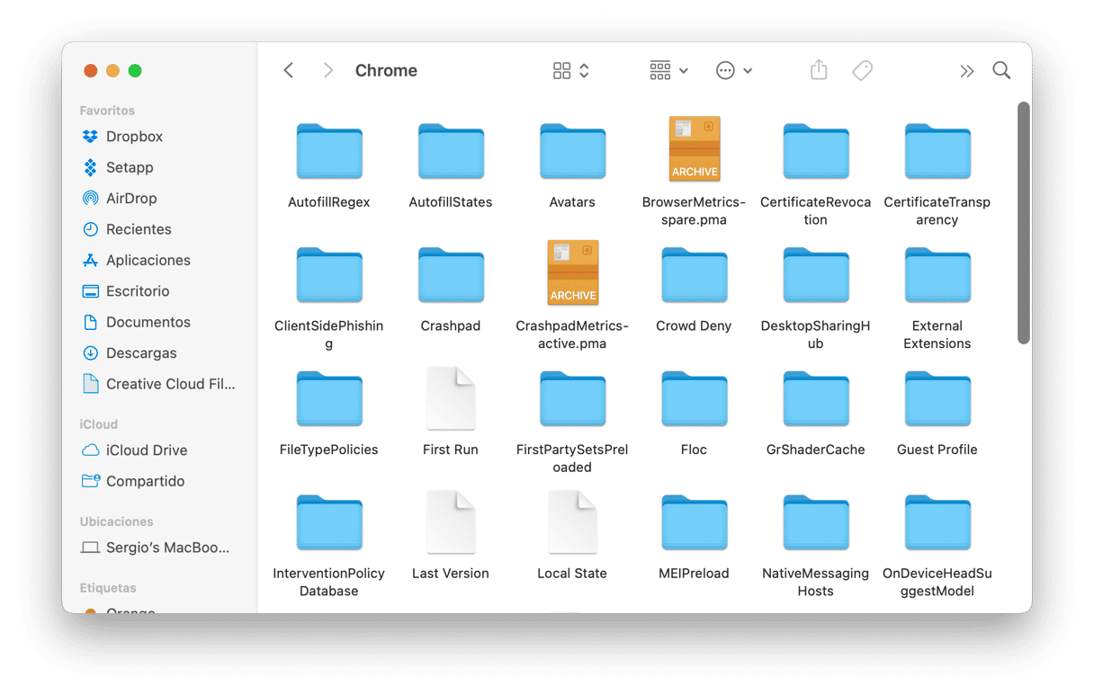Select the FileTypePolicies folder icon
The width and height of the screenshot is (1094, 695).
pos(329,398)
